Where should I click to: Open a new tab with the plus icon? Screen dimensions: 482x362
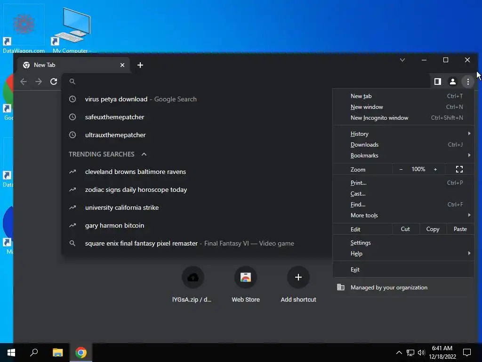(140, 65)
